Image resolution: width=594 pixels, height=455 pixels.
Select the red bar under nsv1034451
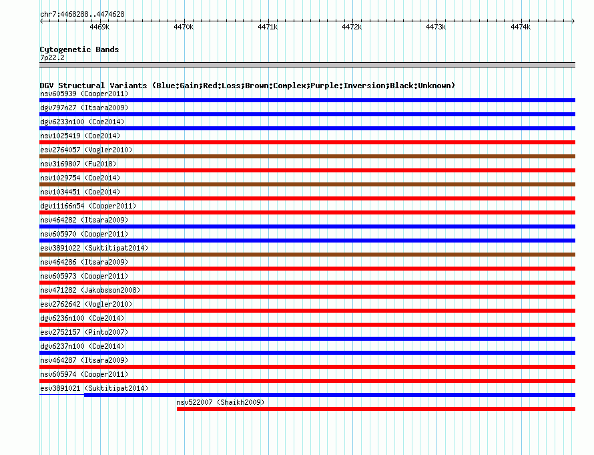(307, 198)
